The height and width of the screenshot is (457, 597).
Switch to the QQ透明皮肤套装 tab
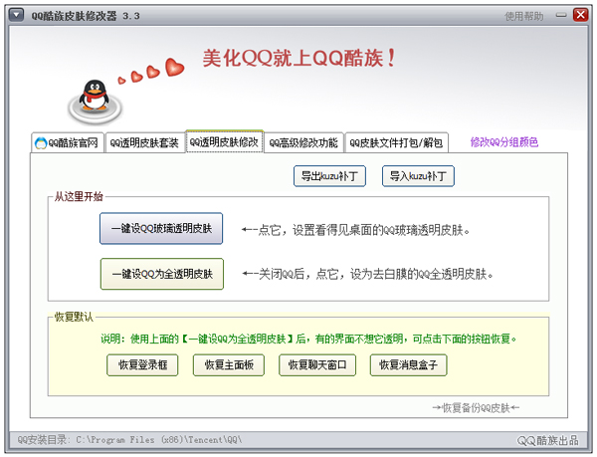coord(144,142)
